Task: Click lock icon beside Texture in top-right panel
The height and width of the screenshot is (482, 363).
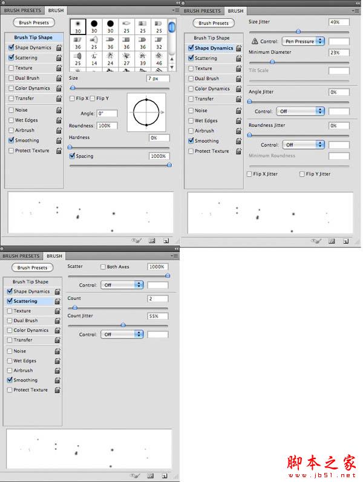Action: [x=239, y=68]
